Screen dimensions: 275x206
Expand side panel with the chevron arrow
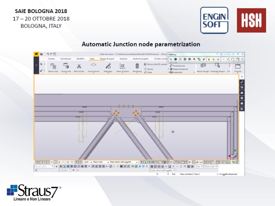(242, 77)
